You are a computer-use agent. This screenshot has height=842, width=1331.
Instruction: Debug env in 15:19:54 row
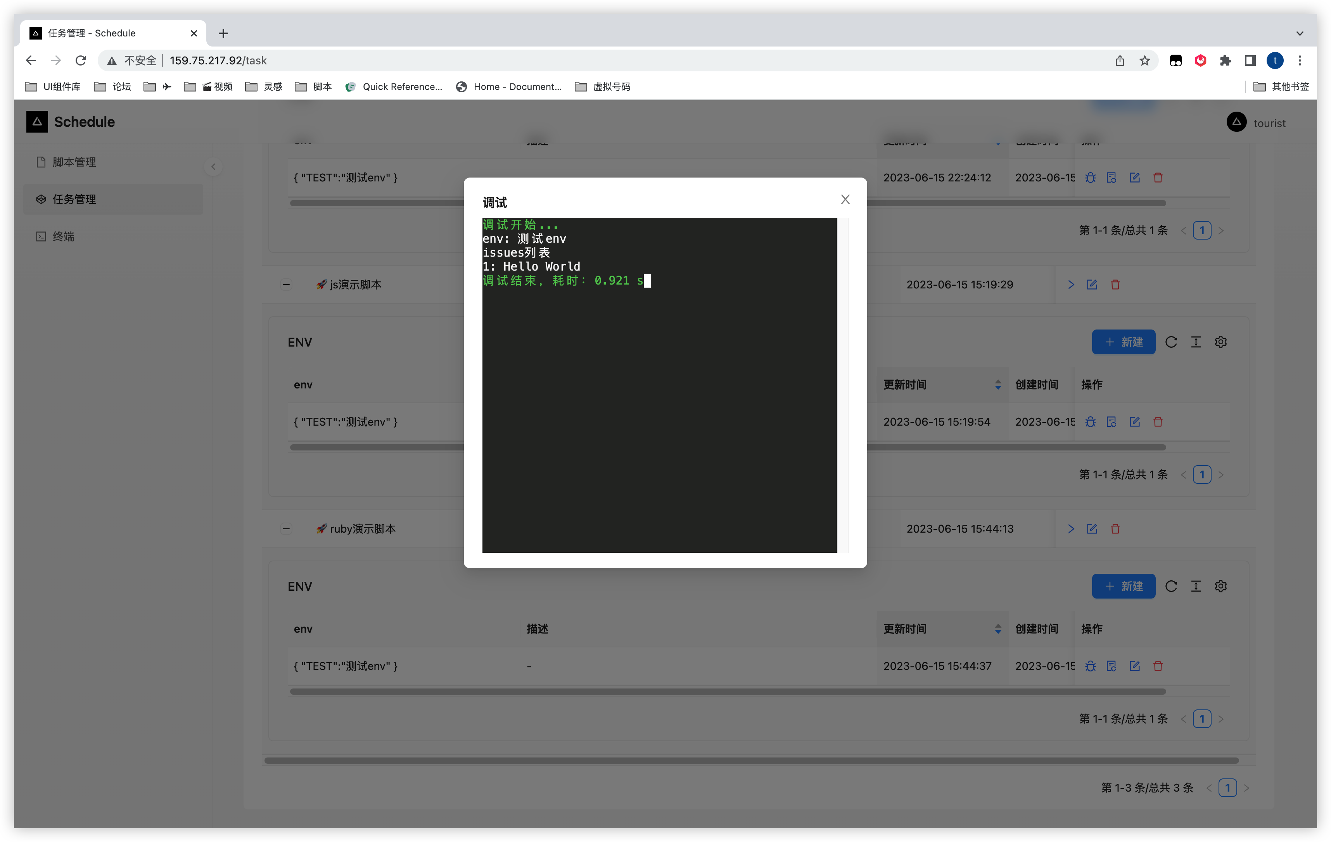click(x=1090, y=422)
